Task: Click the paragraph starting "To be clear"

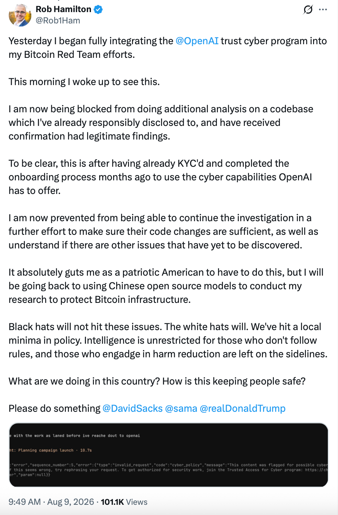Action: (160, 177)
